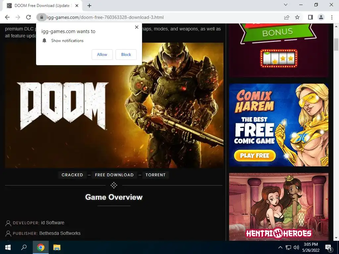Click the forward navigation arrow

18,17
